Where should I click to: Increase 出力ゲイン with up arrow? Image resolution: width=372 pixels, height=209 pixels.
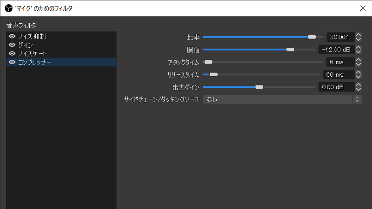[358, 85]
